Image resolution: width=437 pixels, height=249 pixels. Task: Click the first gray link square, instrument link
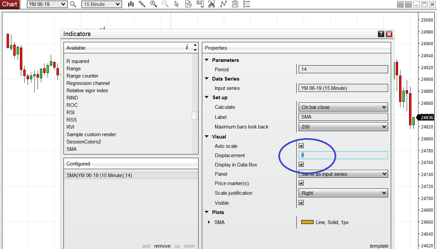pos(400,4)
